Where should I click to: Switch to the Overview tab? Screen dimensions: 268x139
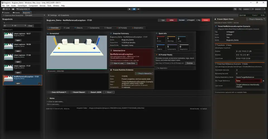click(x=54, y=28)
